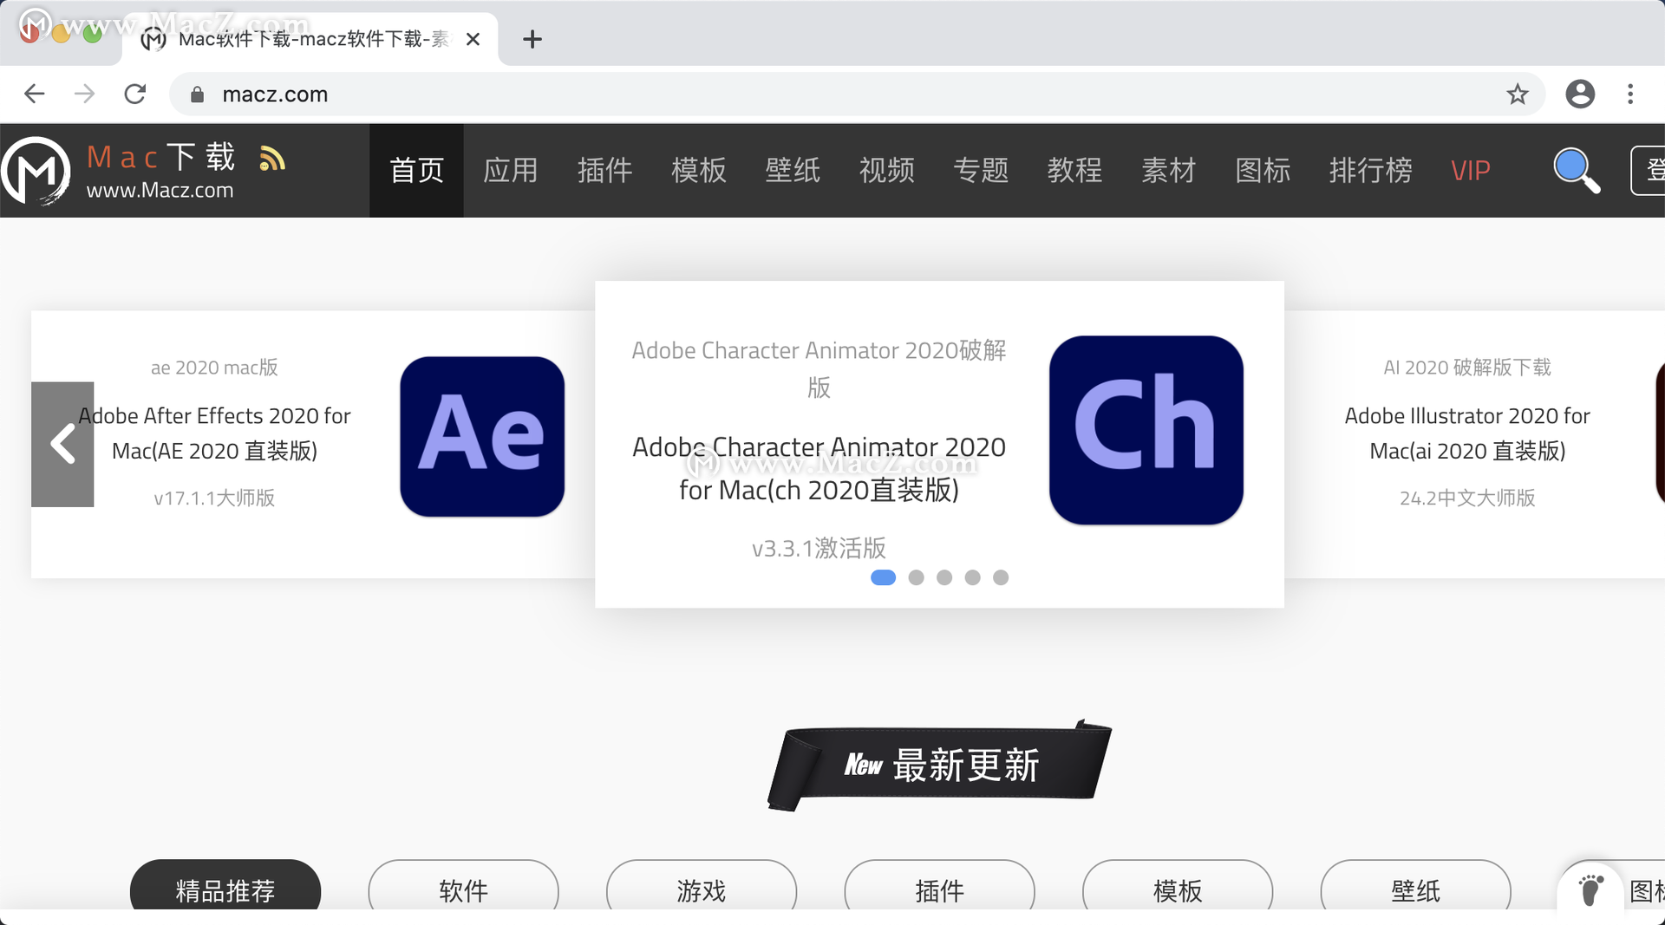The image size is (1665, 925).
Task: Open the 教程 nav section
Action: pyautogui.click(x=1074, y=170)
